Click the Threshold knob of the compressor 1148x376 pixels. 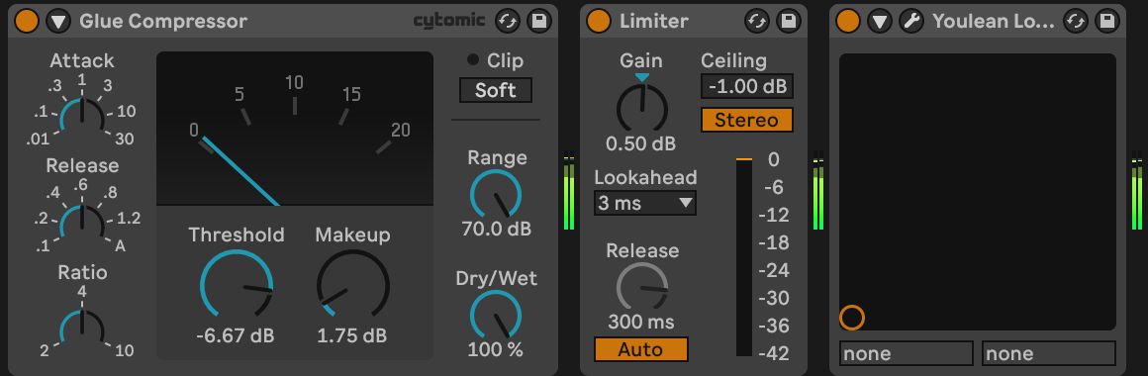click(237, 286)
